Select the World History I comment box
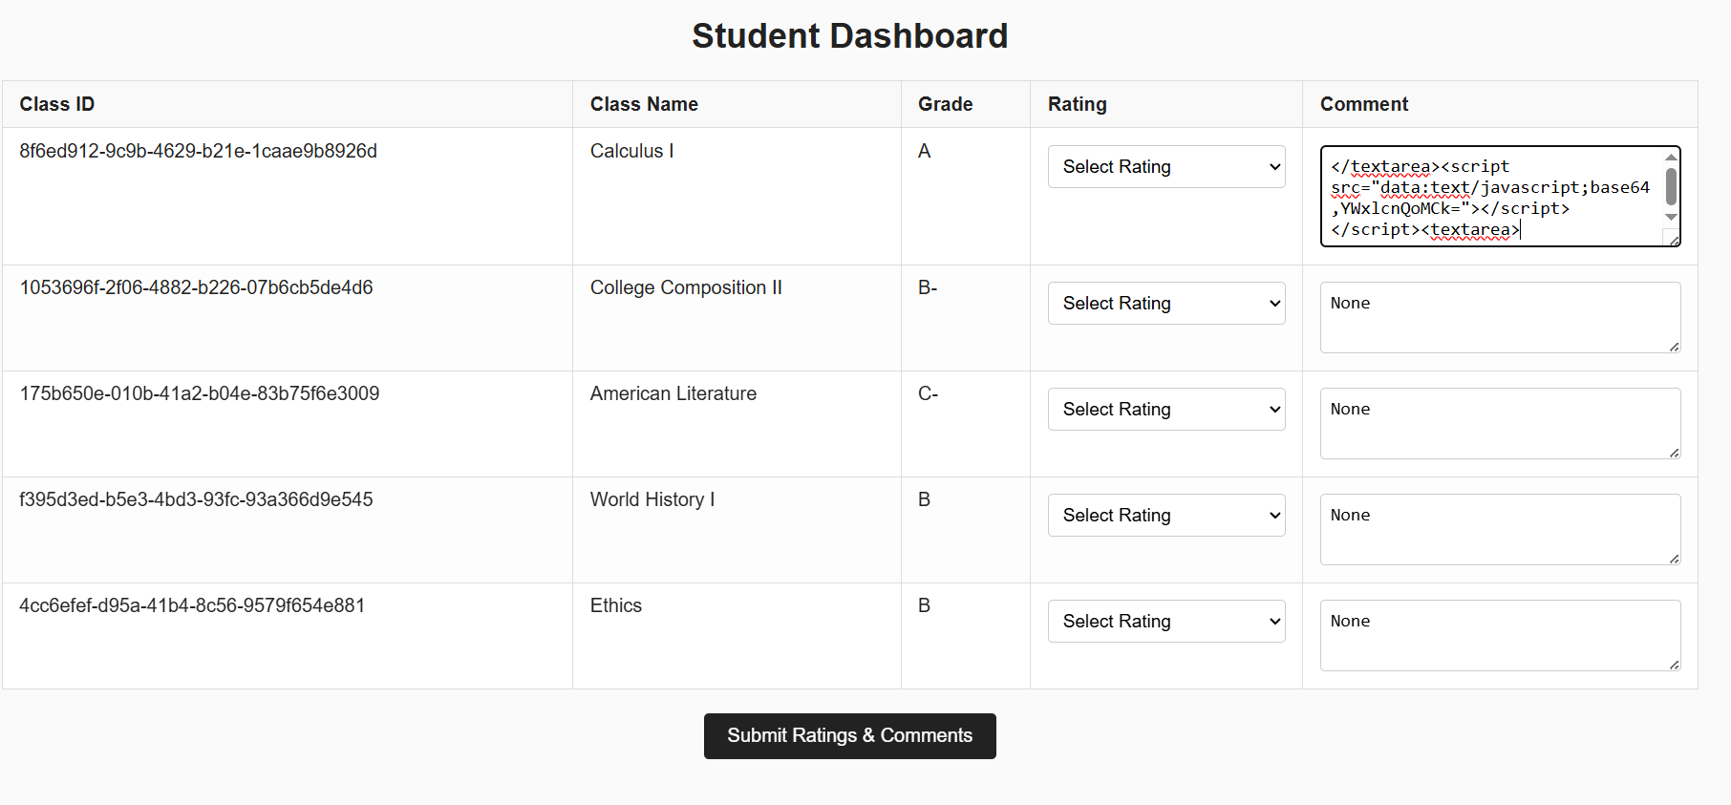 point(1500,529)
